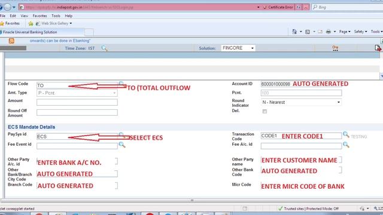
Task: Open the Favorites menu
Action: click(x=40, y=16)
